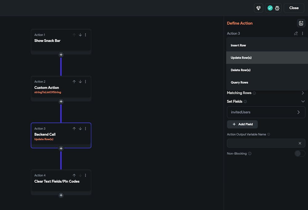
Task: Click the Add Field button
Action: [x=242, y=124]
